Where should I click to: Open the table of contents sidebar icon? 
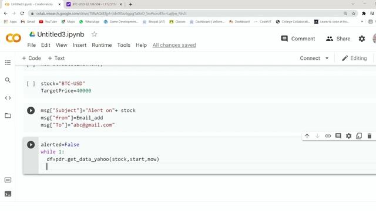pos(8,63)
